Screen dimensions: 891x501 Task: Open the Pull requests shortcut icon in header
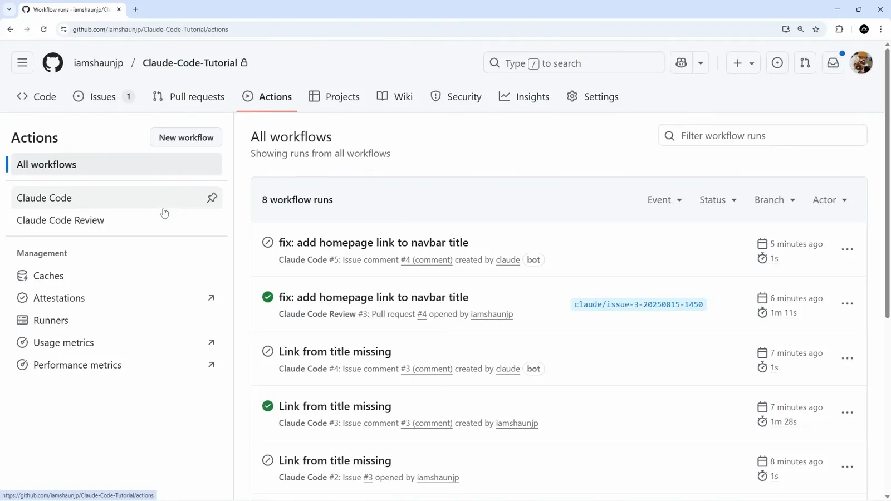(x=805, y=63)
